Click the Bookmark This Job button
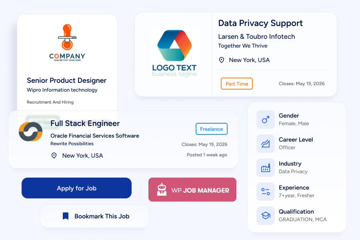 pos(94,216)
